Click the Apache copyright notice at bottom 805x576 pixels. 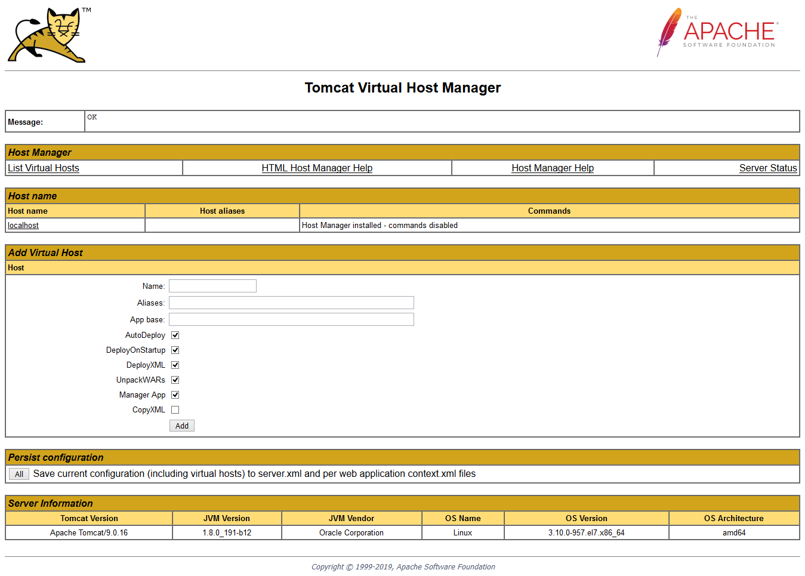[402, 566]
